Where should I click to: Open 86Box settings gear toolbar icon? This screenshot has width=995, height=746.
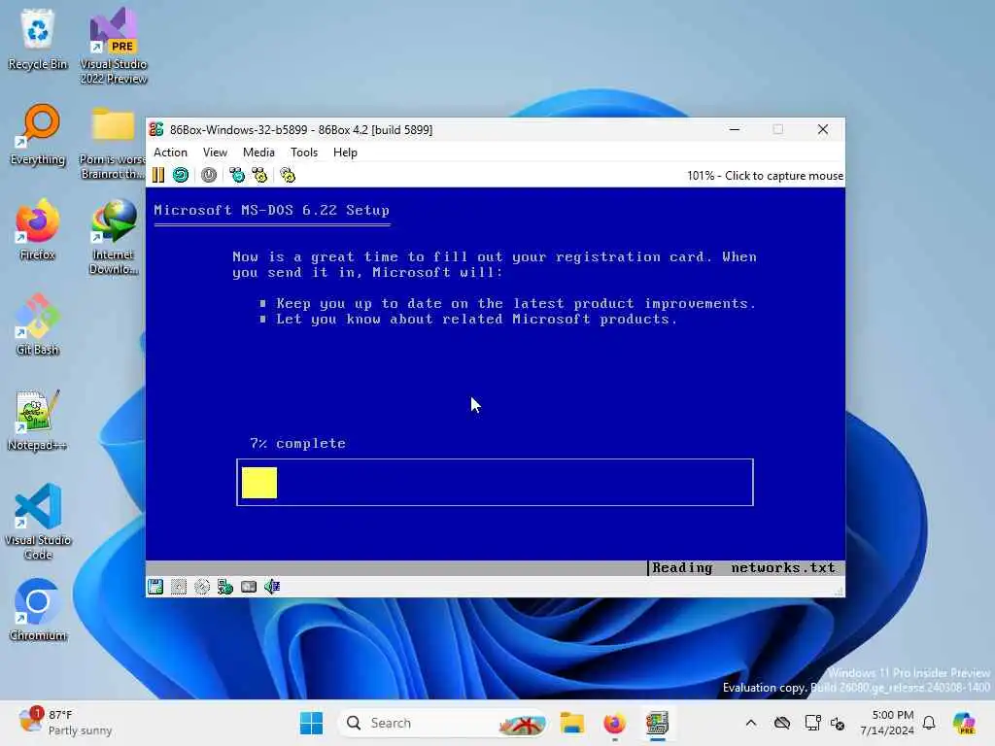pos(288,175)
